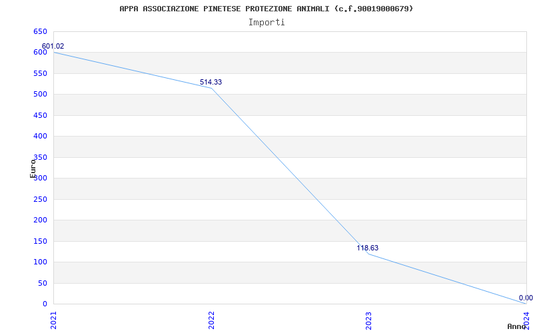Screen dimensions: 533x333
Task: Click the 500 y-axis tick label
Action: 40,94
